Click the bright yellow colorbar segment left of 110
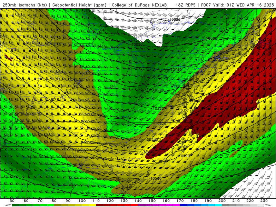276x207 pixels. click(x=92, y=205)
